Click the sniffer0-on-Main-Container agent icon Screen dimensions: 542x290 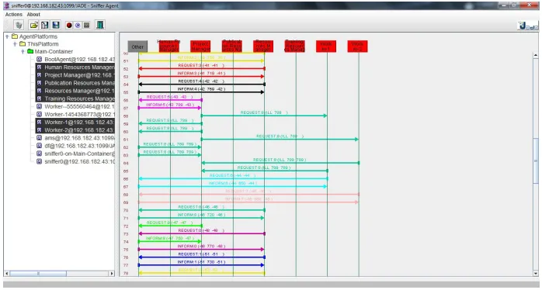pyautogui.click(x=40, y=154)
